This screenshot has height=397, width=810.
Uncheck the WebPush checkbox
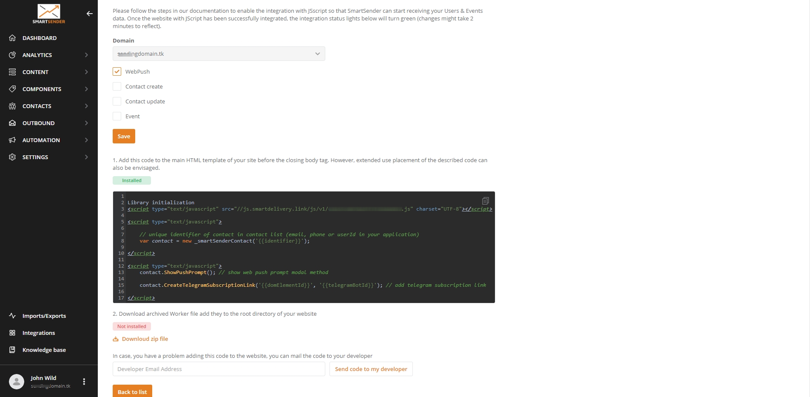coord(117,71)
